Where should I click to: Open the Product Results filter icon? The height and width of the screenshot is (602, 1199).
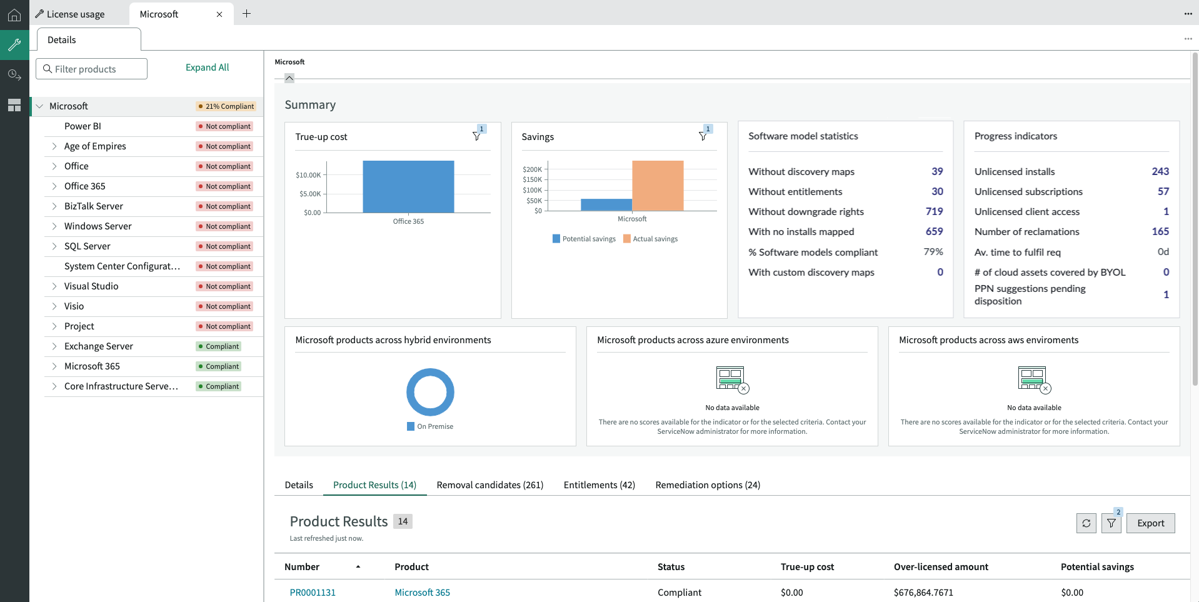(x=1111, y=523)
